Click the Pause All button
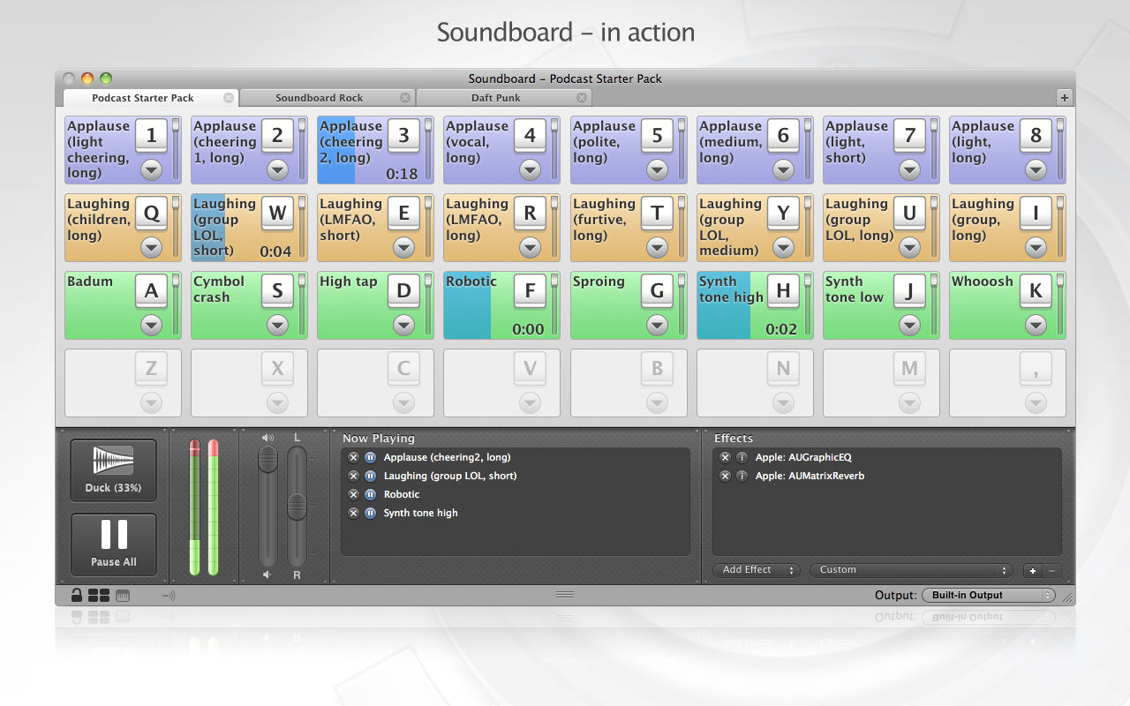 coord(114,545)
